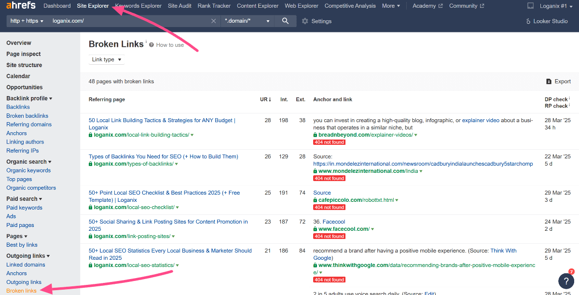
Task: Open the "explainer video" anchor link
Action: point(481,120)
